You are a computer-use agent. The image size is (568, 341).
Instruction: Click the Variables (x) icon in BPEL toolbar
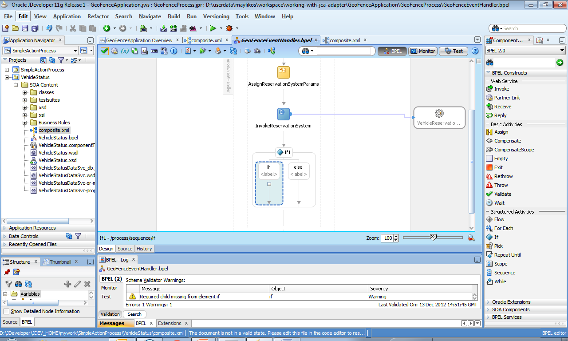pyautogui.click(x=125, y=51)
